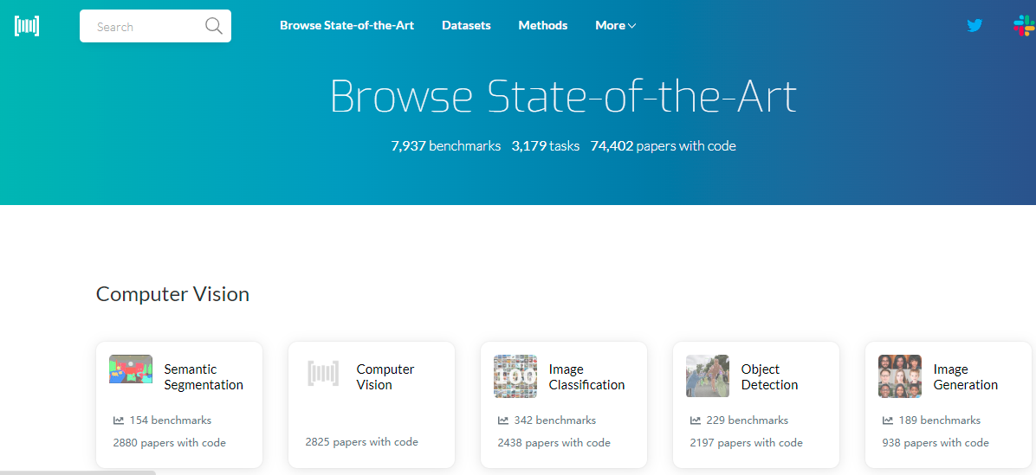This screenshot has height=475, width=1036.
Task: Go to the Datasets page
Action: [466, 26]
